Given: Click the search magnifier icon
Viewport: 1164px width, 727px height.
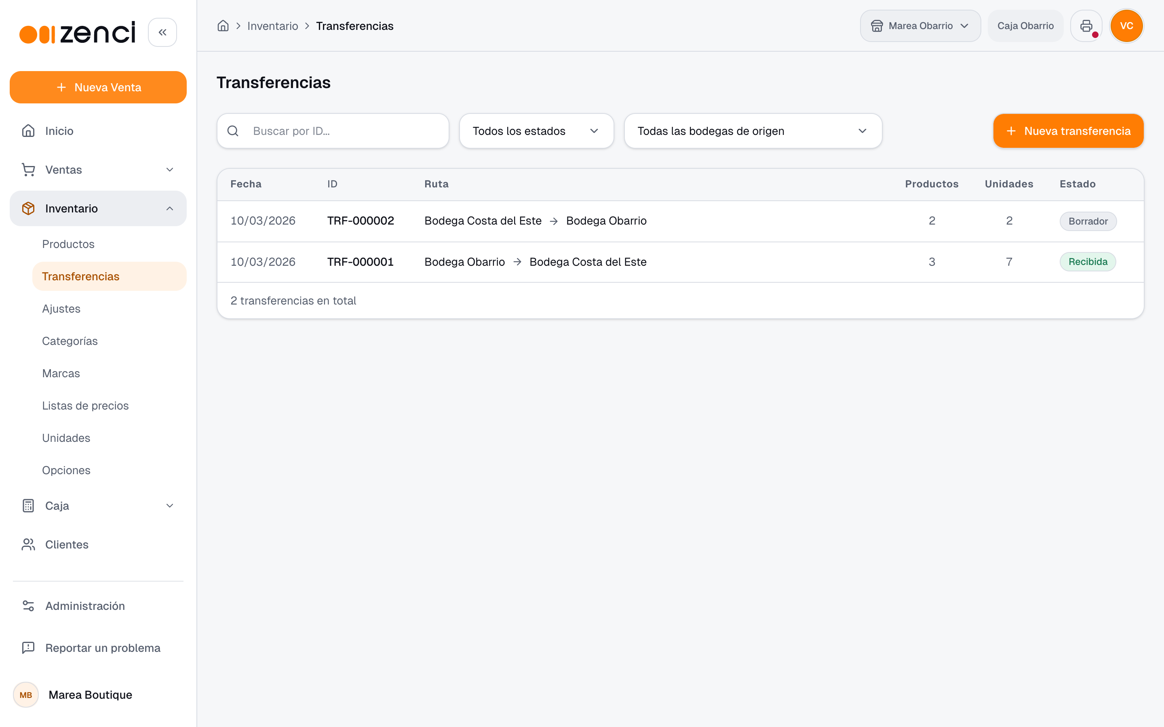Looking at the screenshot, I should pyautogui.click(x=233, y=131).
